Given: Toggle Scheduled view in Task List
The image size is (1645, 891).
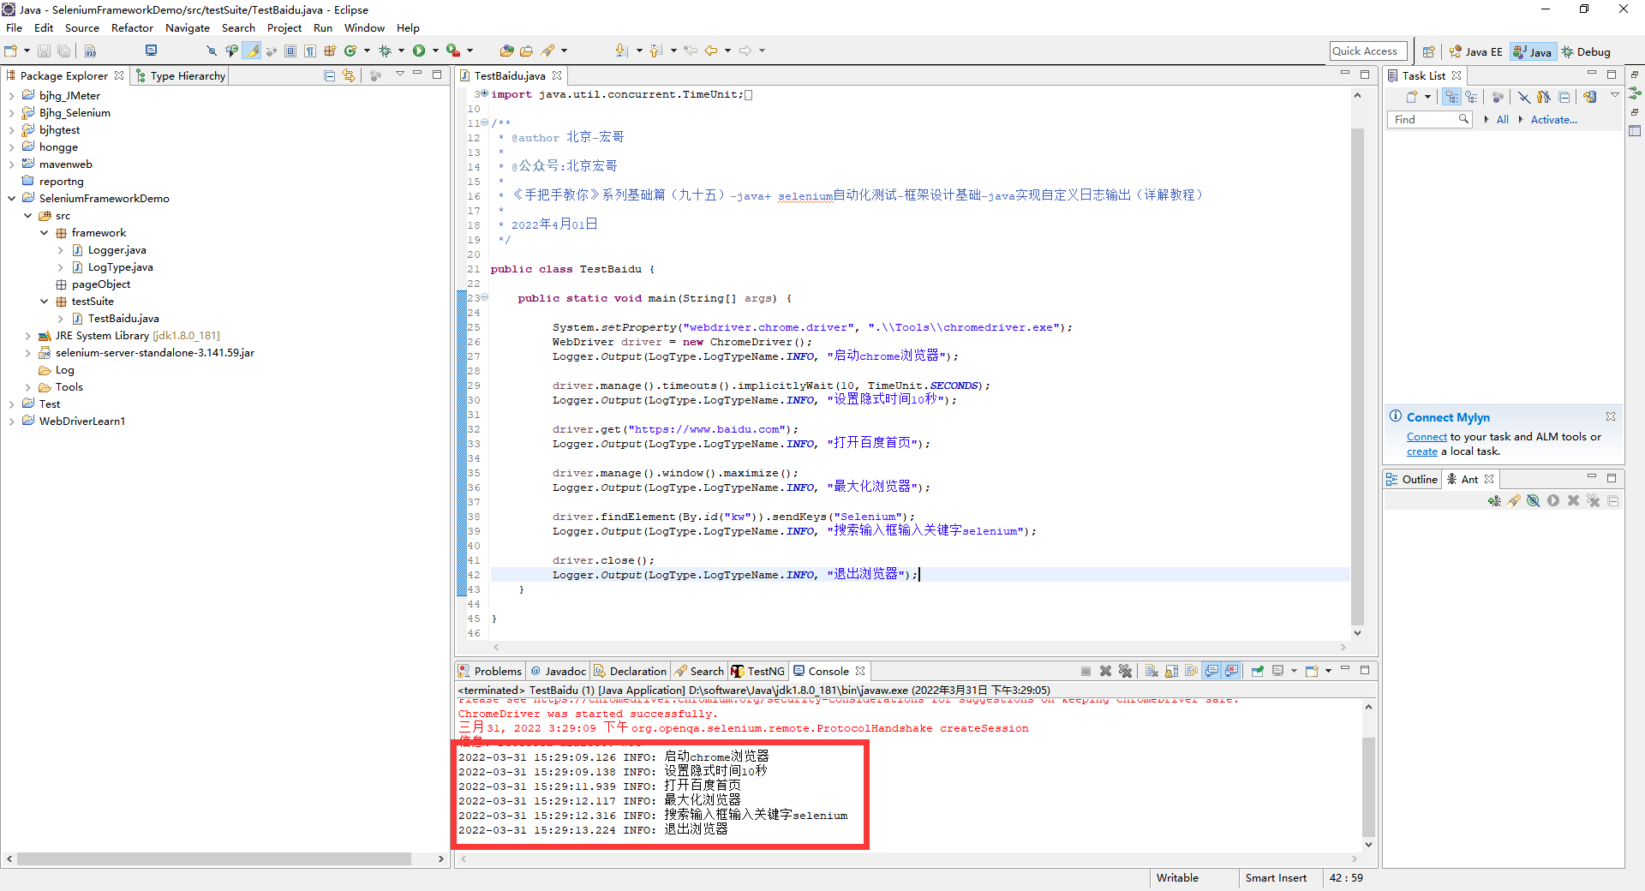Looking at the screenshot, I should tap(1471, 97).
